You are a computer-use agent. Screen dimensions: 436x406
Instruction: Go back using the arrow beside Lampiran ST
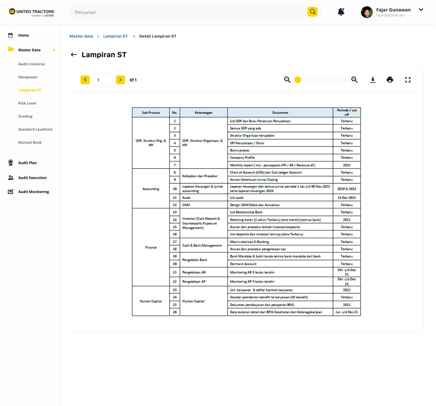[x=74, y=55]
